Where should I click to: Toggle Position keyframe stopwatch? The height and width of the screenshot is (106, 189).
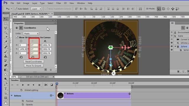click(23, 101)
